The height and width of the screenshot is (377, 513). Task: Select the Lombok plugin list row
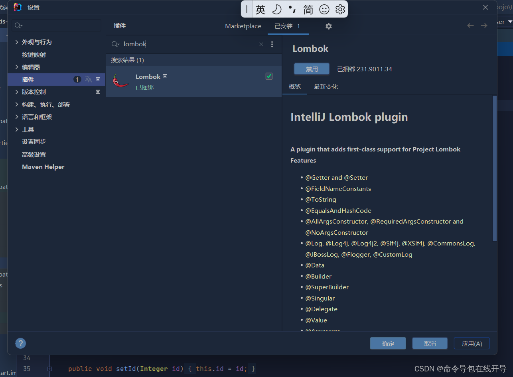[193, 82]
